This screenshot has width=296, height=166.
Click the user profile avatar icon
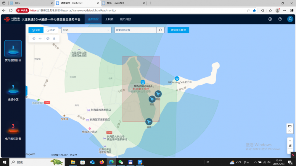pos(290,19)
